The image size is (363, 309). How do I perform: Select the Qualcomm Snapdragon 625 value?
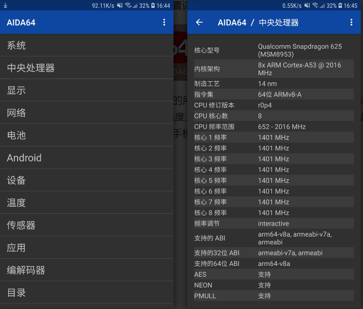(x=299, y=50)
